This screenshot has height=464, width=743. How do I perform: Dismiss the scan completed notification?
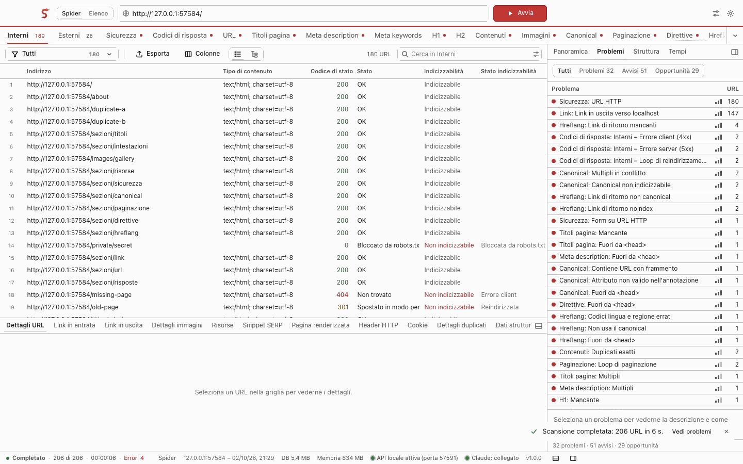pyautogui.click(x=726, y=432)
